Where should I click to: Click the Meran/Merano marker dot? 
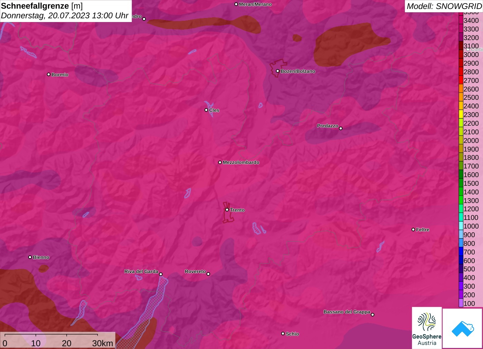[x=236, y=4]
